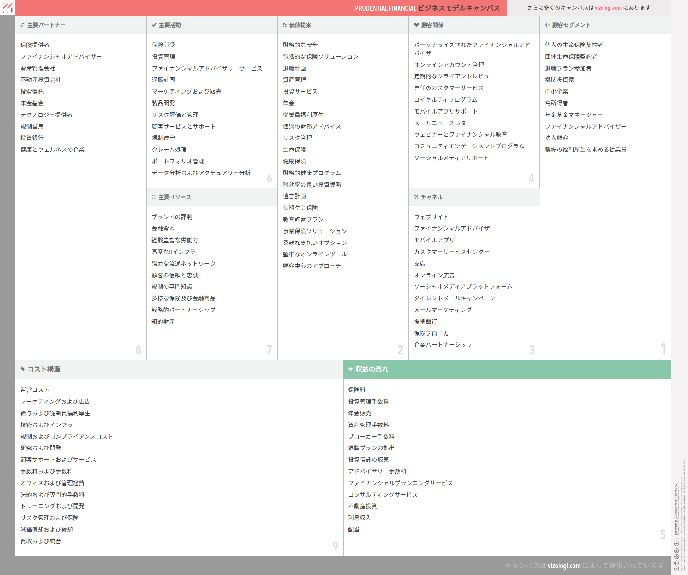The image size is (688, 575).
Task: Click the vizologi logo icon
Action: [8, 8]
